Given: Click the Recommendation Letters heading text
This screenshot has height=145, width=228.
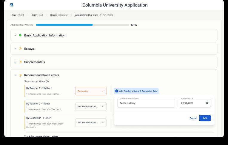Looking at the screenshot, I should [x=41, y=75].
